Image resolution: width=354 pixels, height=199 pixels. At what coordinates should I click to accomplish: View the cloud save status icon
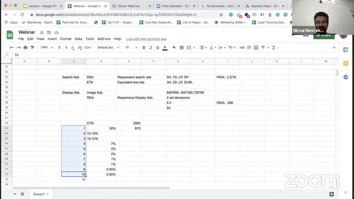[x=56, y=33]
